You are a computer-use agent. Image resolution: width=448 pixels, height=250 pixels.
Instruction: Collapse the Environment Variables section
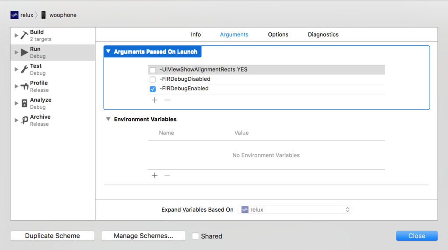tap(108, 119)
